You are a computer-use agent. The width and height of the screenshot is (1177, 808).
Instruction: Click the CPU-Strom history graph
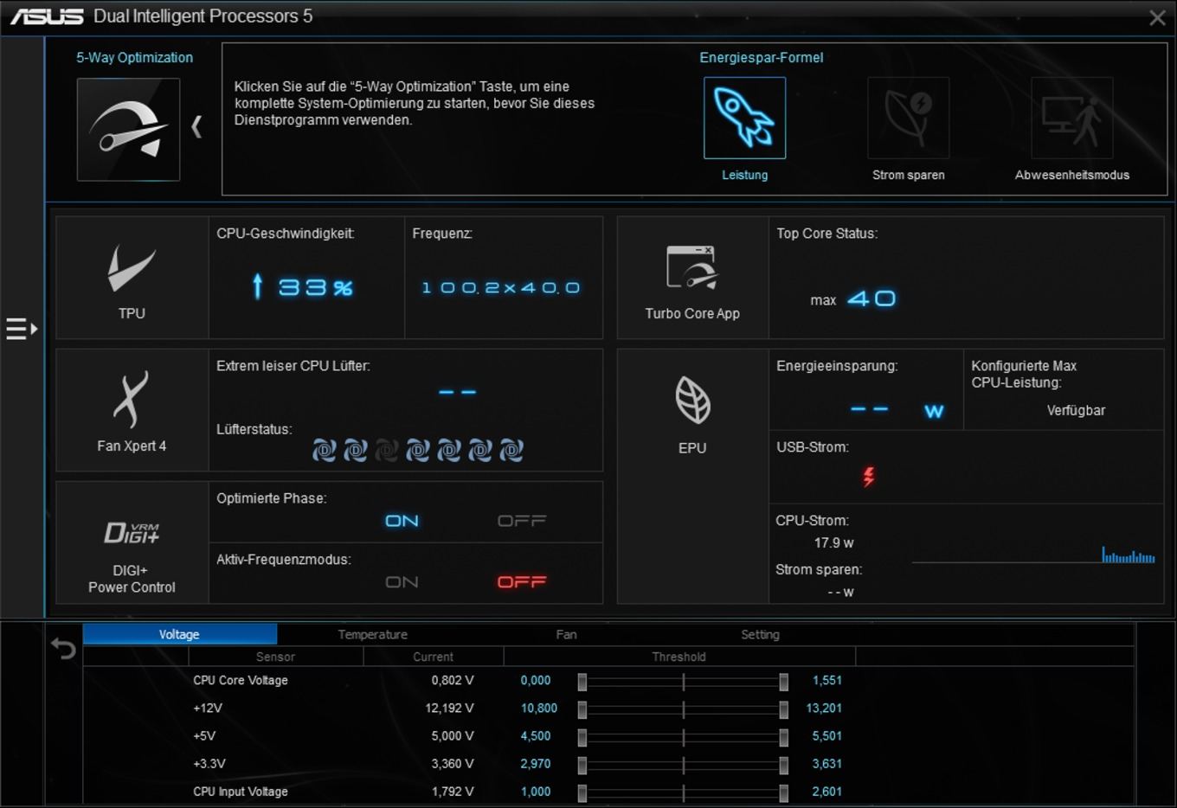pyautogui.click(x=1033, y=555)
